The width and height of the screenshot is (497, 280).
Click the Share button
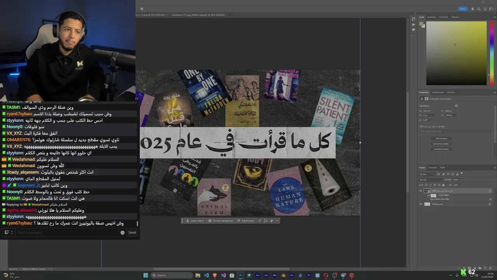463,9
